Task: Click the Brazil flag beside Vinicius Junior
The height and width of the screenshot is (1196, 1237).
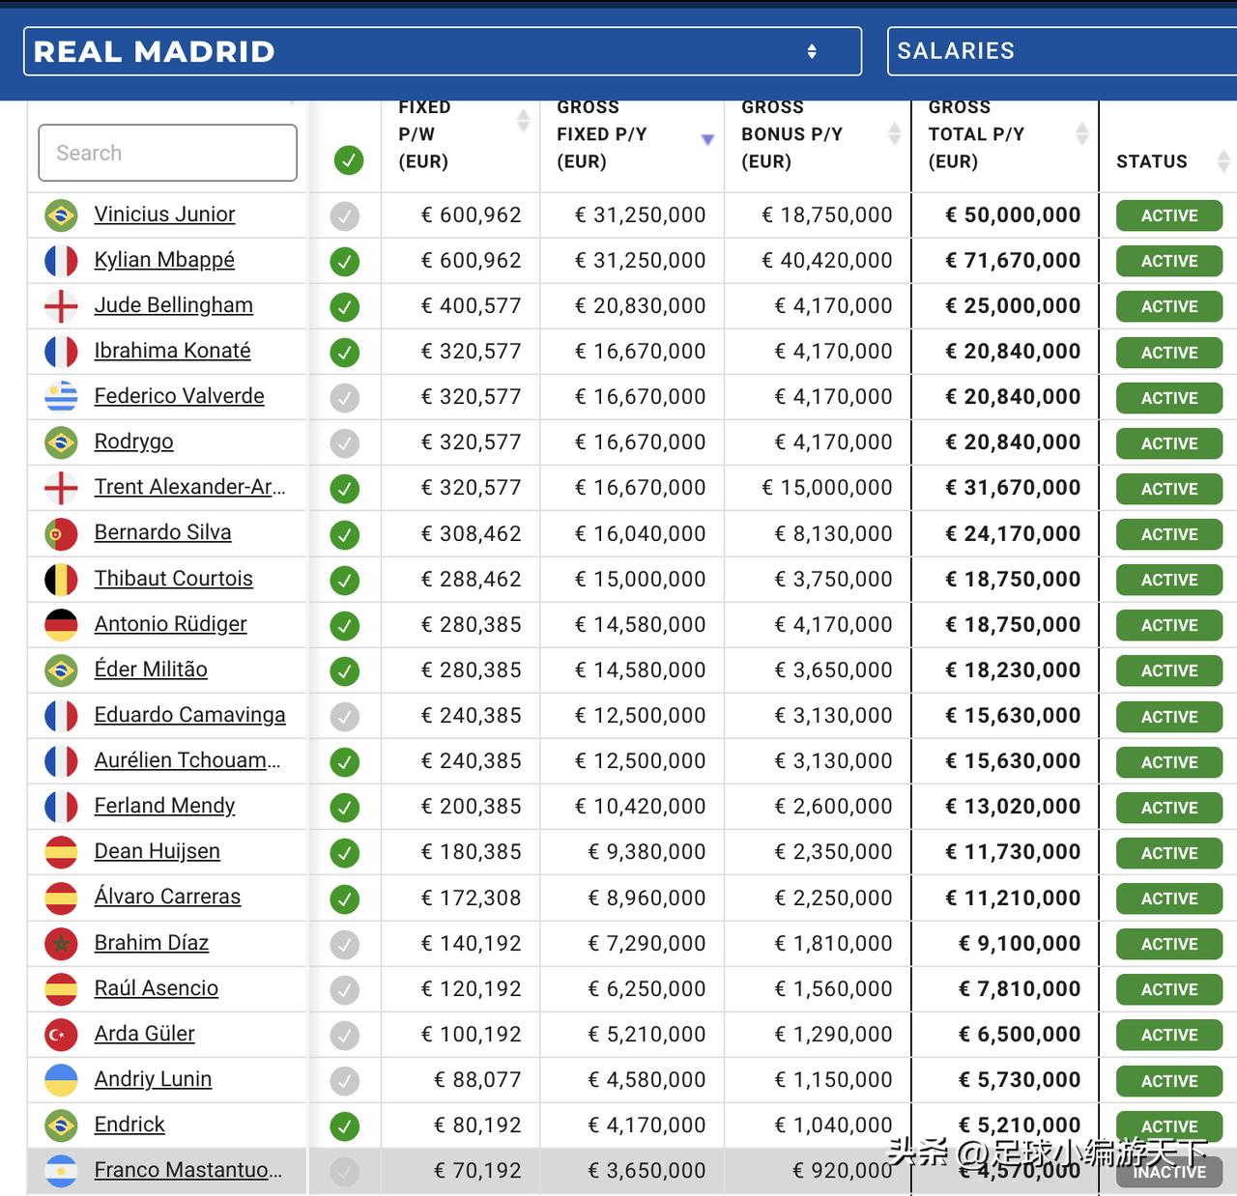Action: pos(61,215)
